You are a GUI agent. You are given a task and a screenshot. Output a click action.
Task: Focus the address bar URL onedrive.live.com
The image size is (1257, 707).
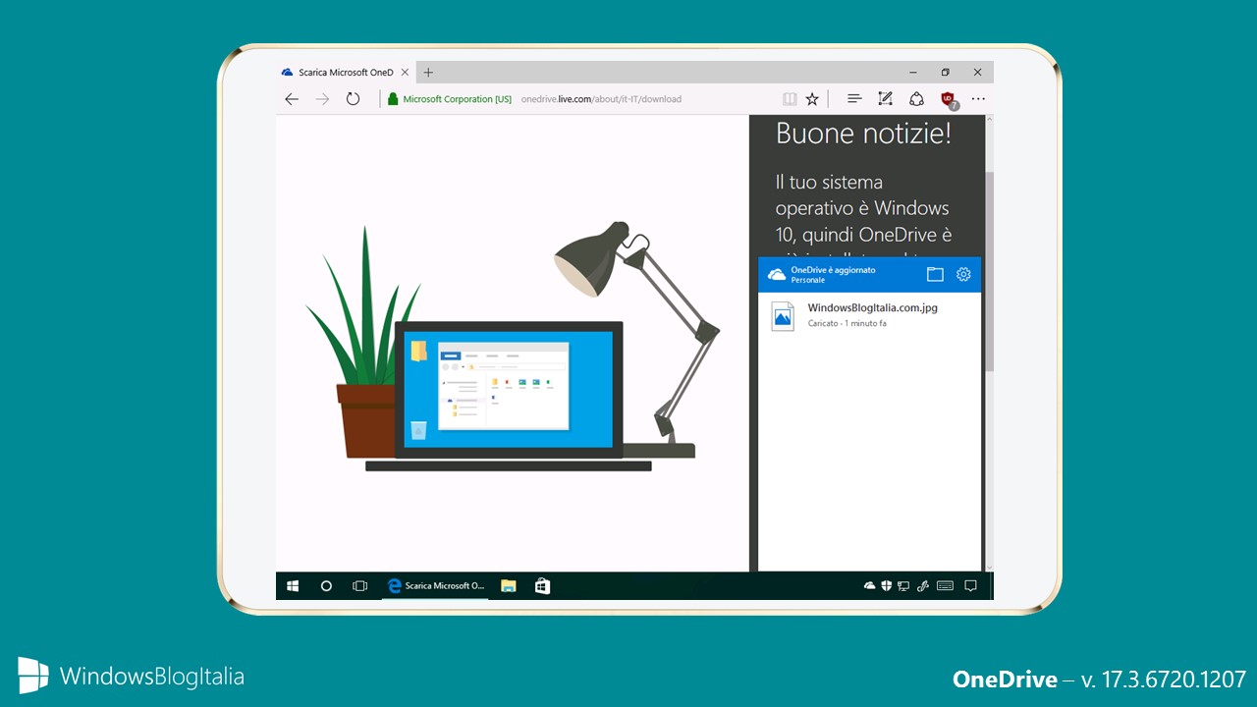[x=601, y=99]
